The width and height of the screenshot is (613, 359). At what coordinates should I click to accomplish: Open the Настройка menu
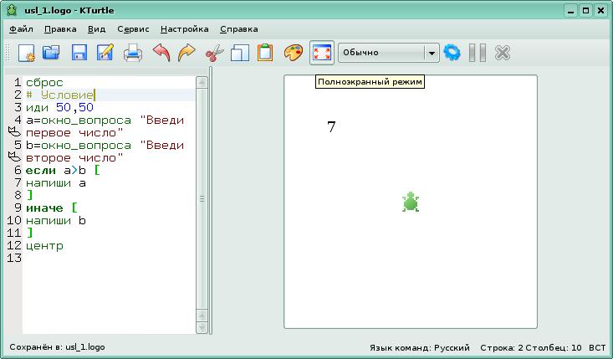184,28
